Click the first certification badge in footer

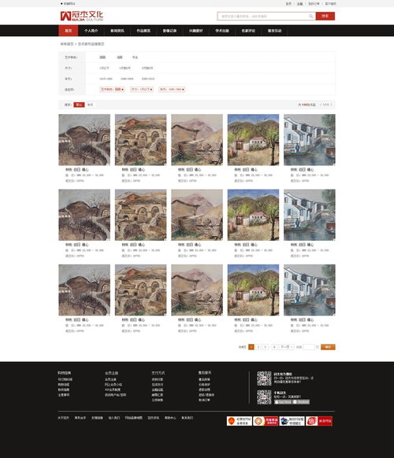point(240,421)
